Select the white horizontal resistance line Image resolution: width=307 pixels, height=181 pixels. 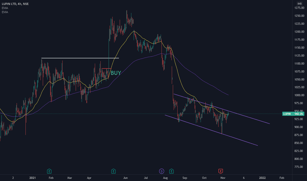pyautogui.click(x=80, y=58)
